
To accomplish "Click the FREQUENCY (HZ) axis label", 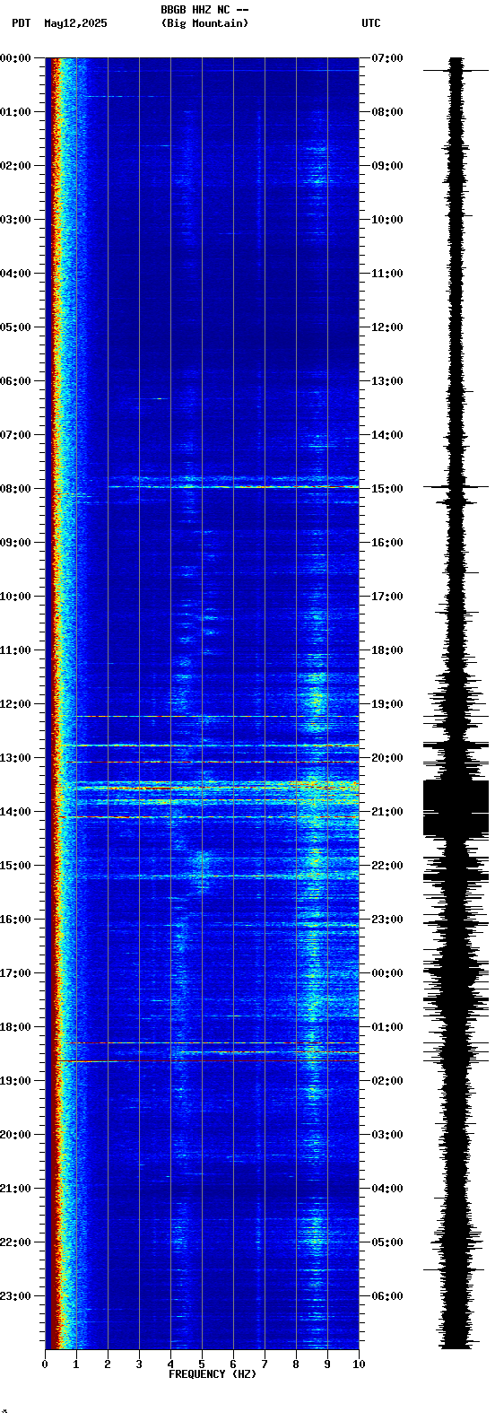I will 213,1374.
